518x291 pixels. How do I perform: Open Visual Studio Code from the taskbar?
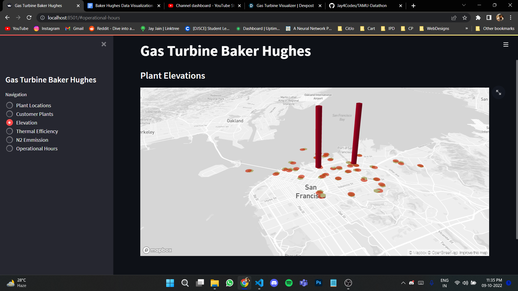pos(259,283)
